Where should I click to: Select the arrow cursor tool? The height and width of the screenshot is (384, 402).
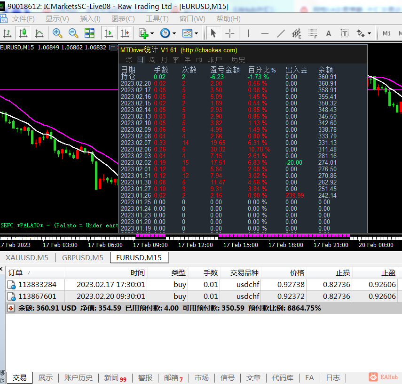click(213, 33)
